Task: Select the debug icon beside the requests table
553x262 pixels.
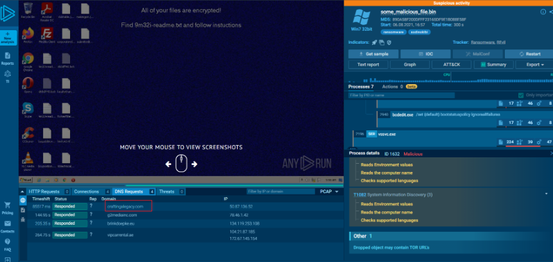Action: (x=23, y=220)
